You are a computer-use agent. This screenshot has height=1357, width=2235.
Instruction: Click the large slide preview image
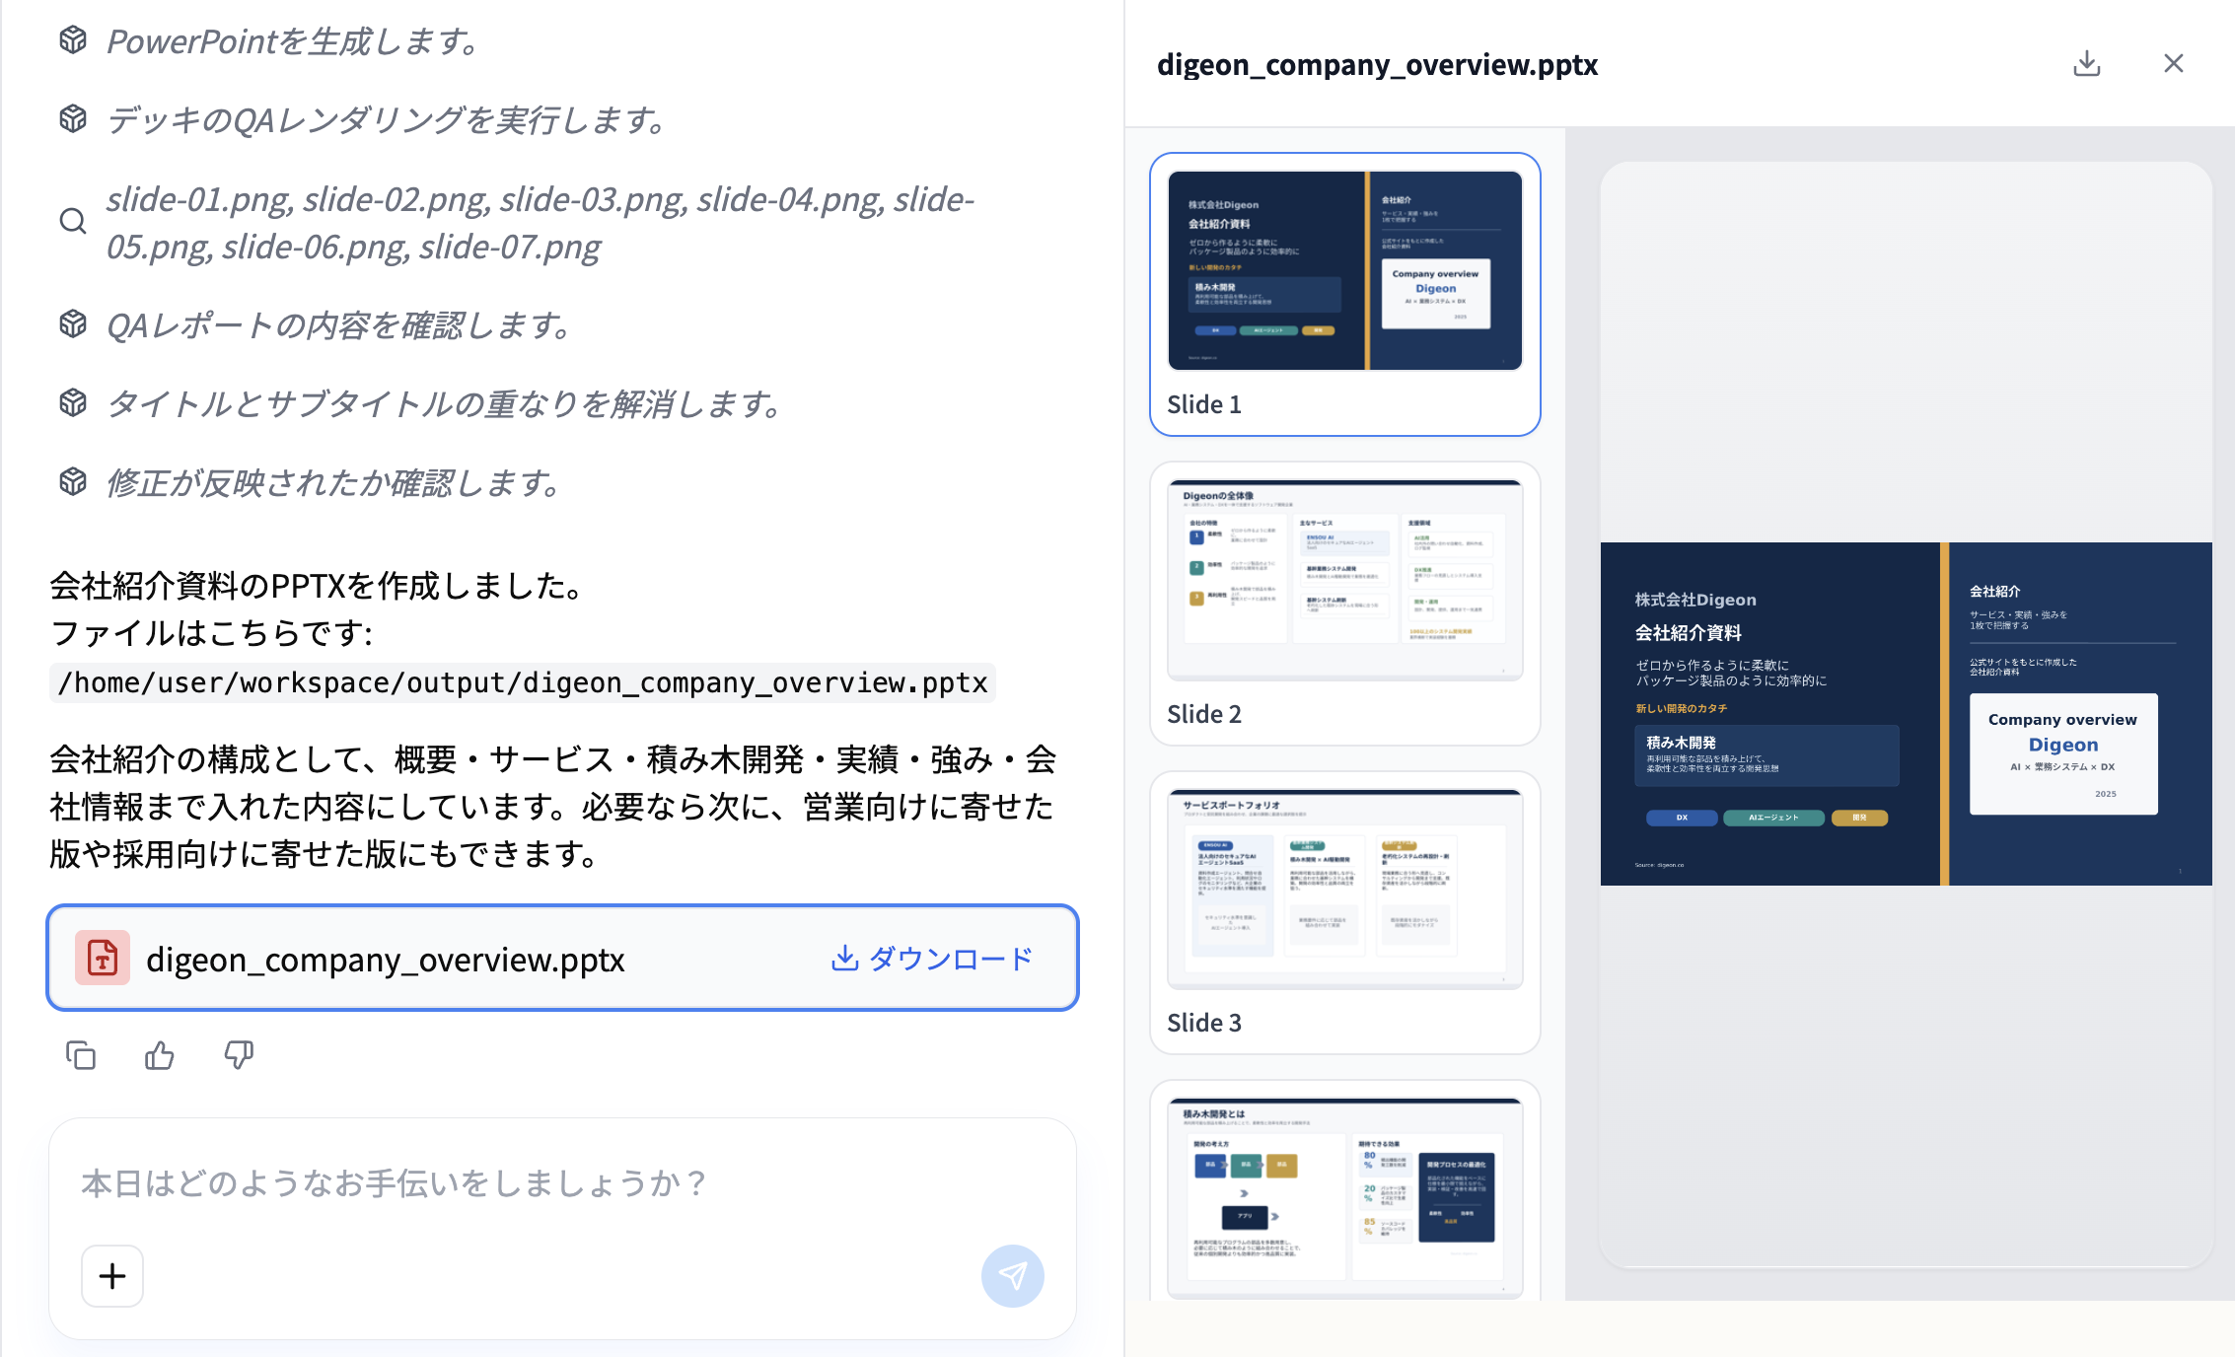coord(1906,714)
